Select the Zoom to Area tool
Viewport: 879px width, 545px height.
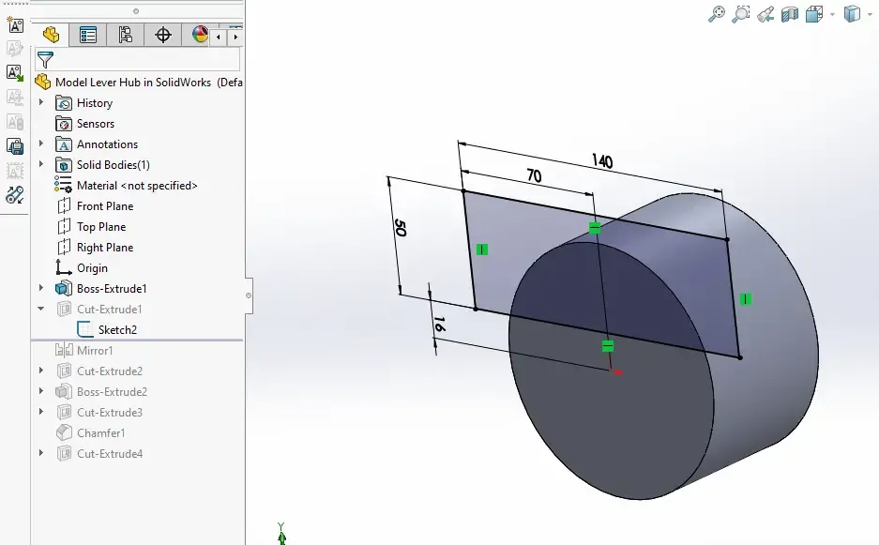tap(740, 14)
